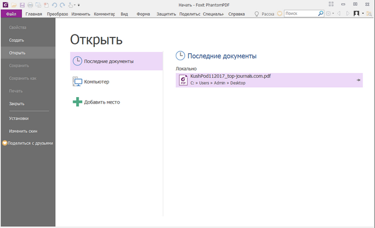Switch to the Главная ribbon tab
The image size is (375, 228).
[x=34, y=14]
